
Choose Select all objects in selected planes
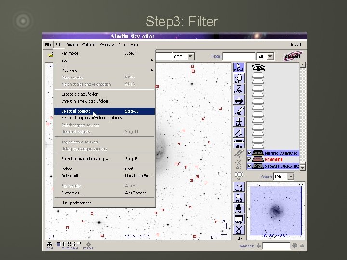(x=105, y=118)
